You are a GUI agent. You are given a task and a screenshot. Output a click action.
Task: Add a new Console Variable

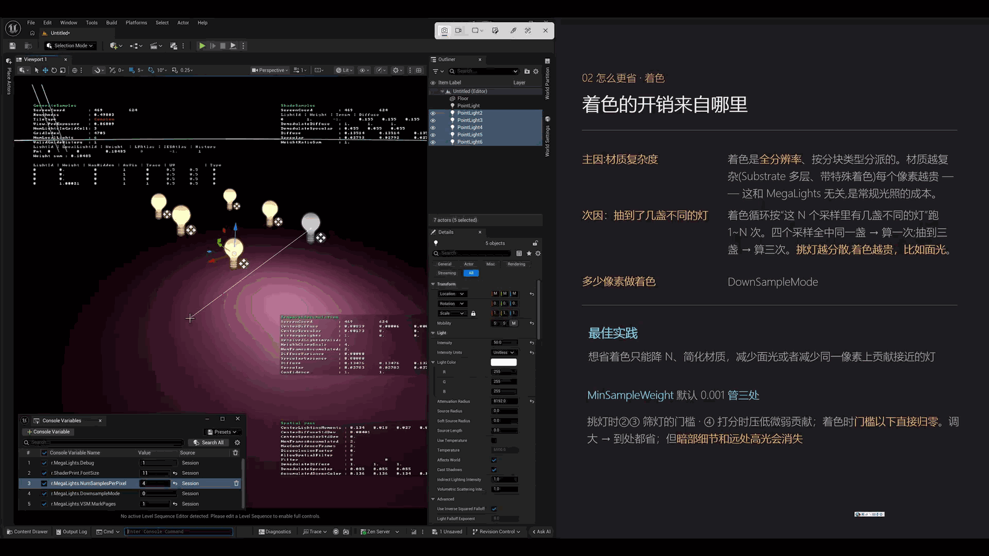pyautogui.click(x=48, y=432)
